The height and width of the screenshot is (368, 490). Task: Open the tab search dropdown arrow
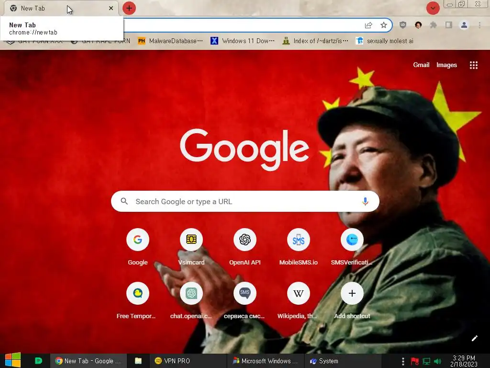pos(433,8)
